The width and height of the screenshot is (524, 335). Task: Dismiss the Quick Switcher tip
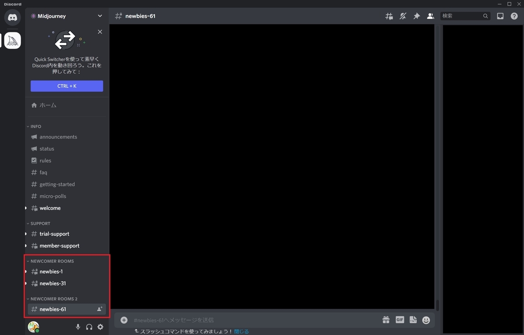point(100,32)
